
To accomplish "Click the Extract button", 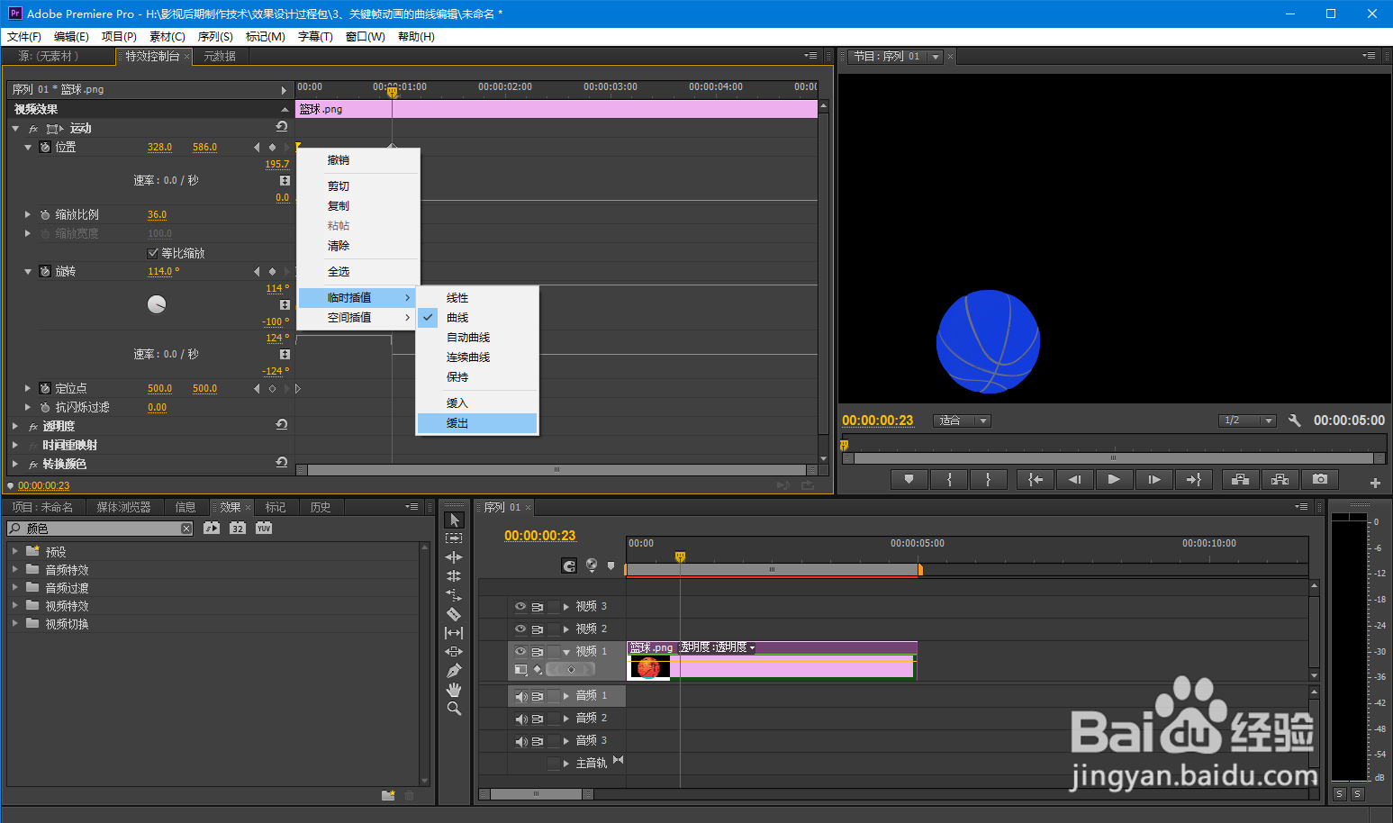I will pyautogui.click(x=1280, y=480).
